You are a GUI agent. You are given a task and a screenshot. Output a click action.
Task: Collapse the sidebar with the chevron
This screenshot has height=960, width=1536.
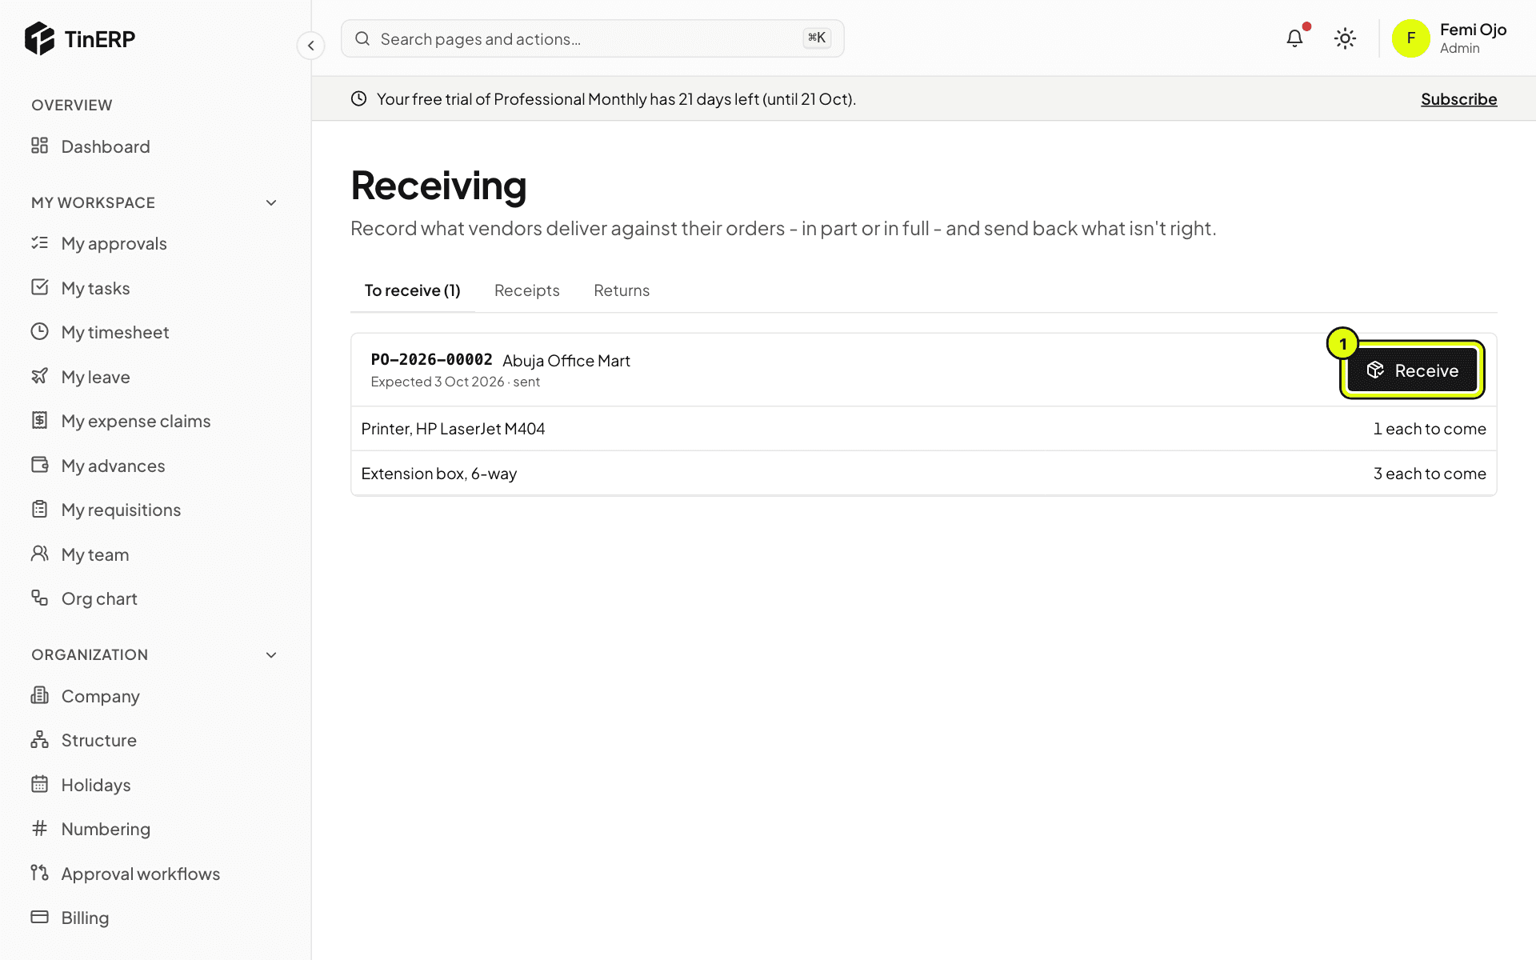(x=310, y=46)
